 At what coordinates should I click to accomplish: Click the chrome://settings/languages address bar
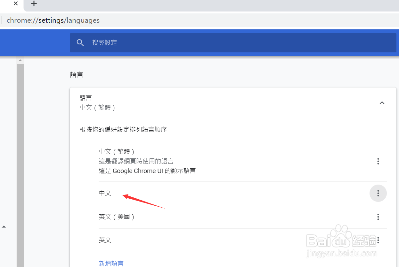[53, 20]
